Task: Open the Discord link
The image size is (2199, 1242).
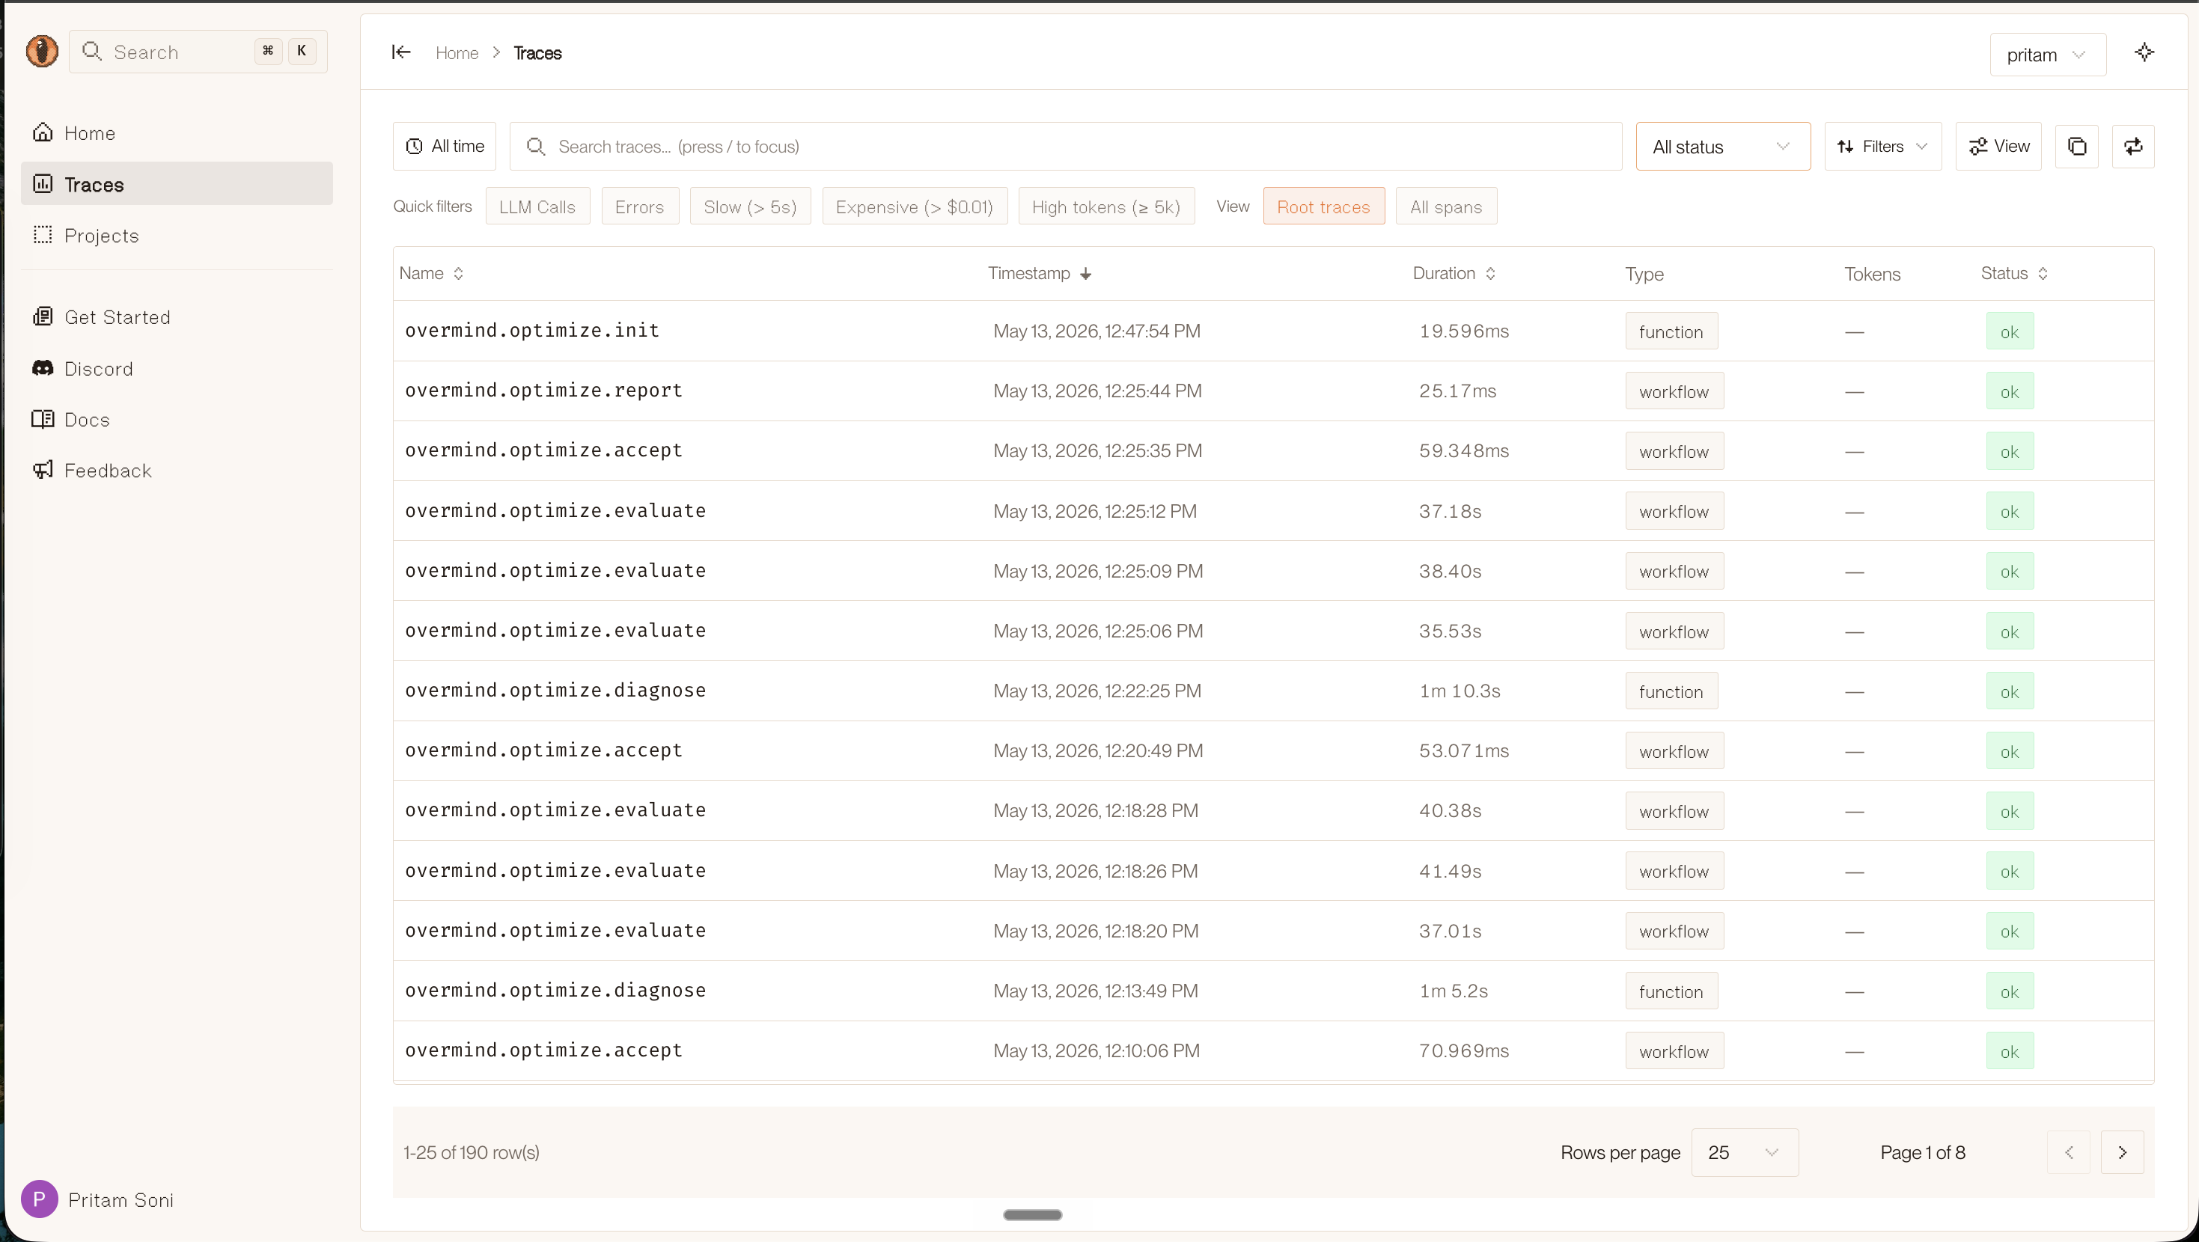Action: pyautogui.click(x=177, y=368)
